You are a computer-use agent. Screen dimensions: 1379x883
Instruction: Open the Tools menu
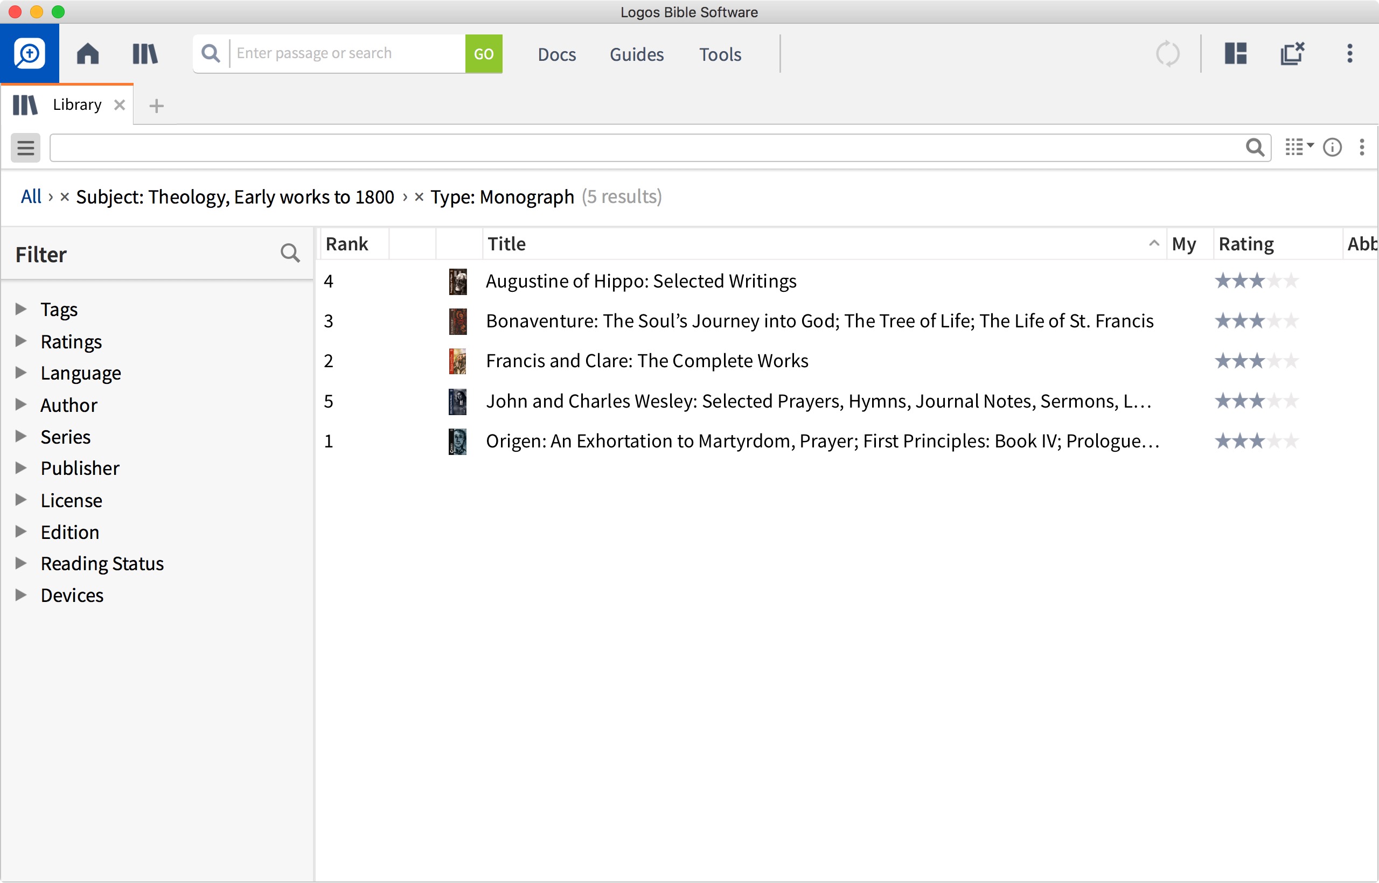[x=720, y=54]
